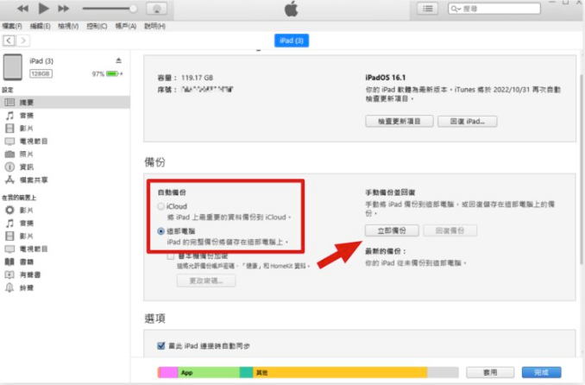
Task: Open the 檔案(F) menu
Action: (x=12, y=26)
